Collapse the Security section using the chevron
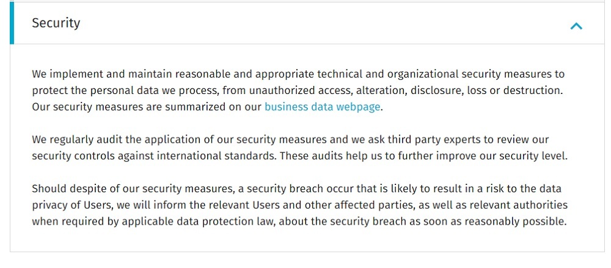 tap(576, 26)
